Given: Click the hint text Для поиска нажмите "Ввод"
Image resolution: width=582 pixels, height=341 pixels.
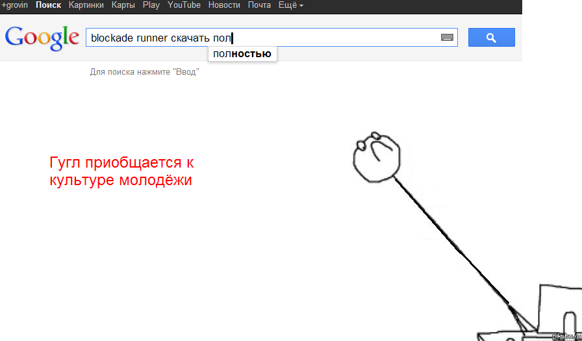Looking at the screenshot, I should [x=144, y=72].
